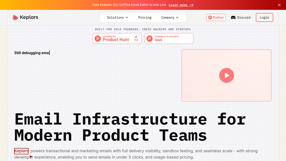
Task: Play the demo video
Action: coord(226,75)
